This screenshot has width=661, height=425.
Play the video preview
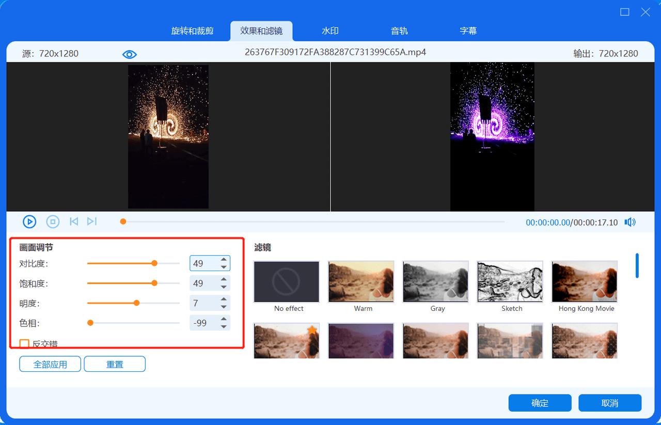click(29, 221)
